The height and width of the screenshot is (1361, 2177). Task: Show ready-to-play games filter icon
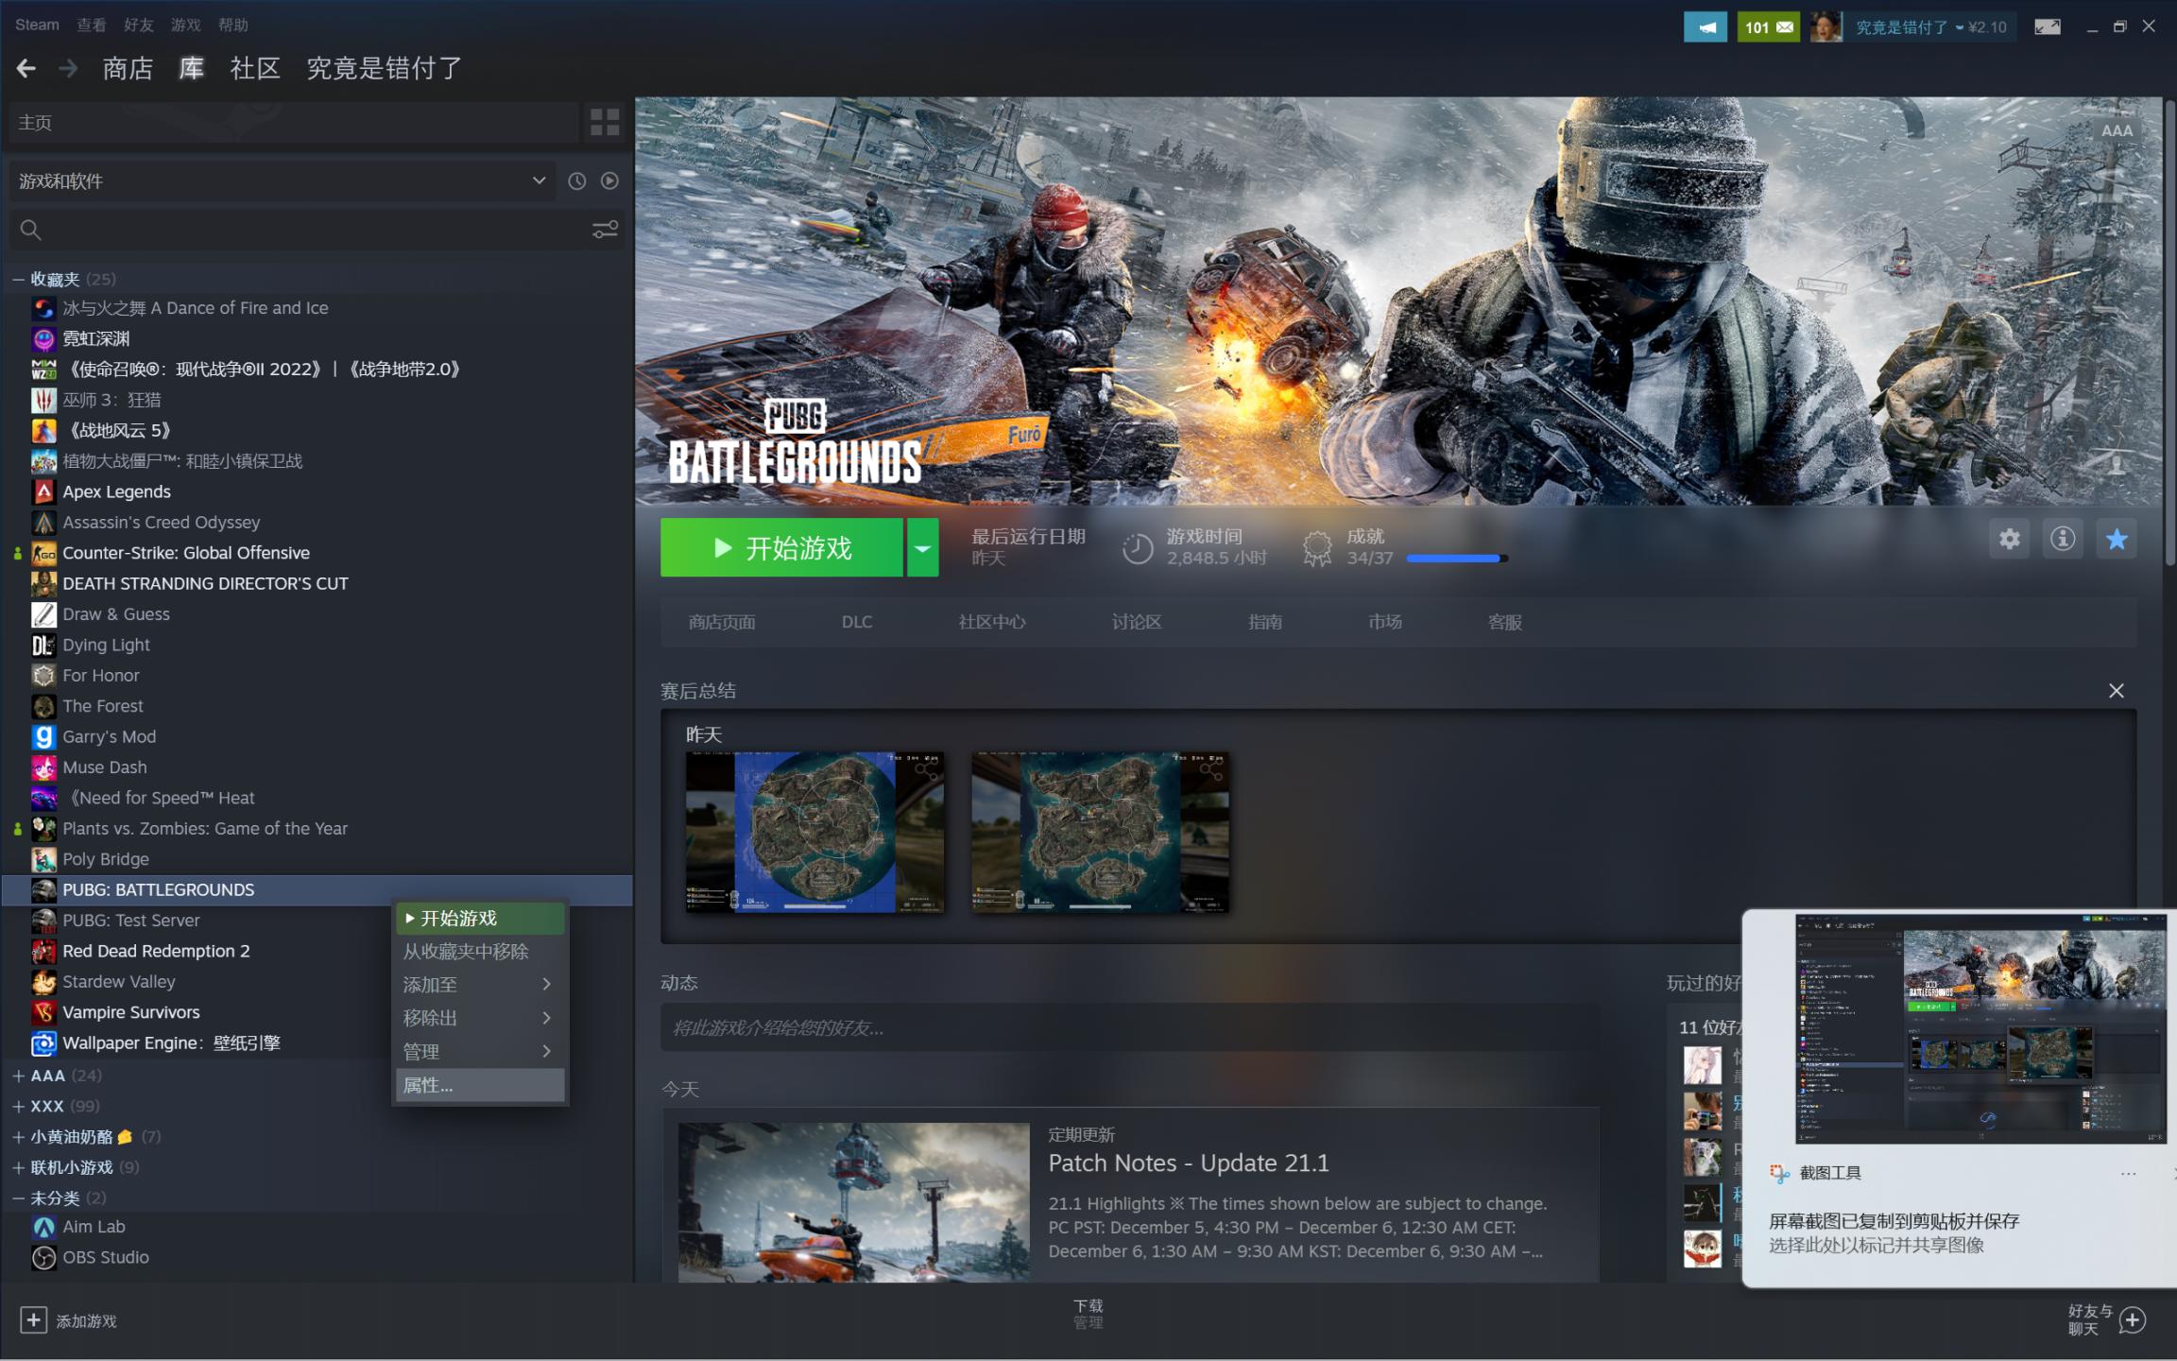pos(609,181)
